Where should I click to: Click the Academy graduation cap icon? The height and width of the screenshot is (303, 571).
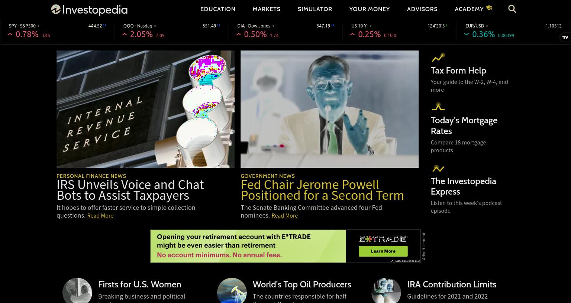tap(489, 8)
